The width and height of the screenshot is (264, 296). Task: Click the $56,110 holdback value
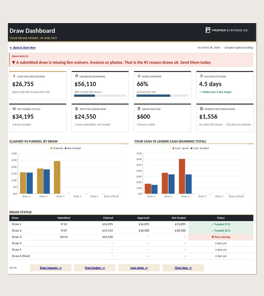coord(85,84)
